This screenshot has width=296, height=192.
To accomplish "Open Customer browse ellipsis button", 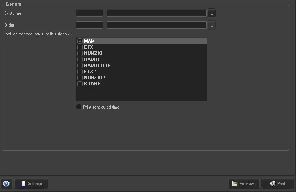I will tap(212, 13).
